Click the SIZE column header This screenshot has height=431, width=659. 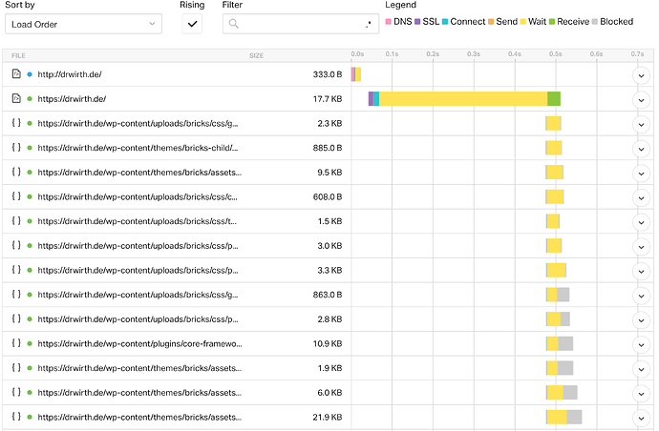point(256,55)
